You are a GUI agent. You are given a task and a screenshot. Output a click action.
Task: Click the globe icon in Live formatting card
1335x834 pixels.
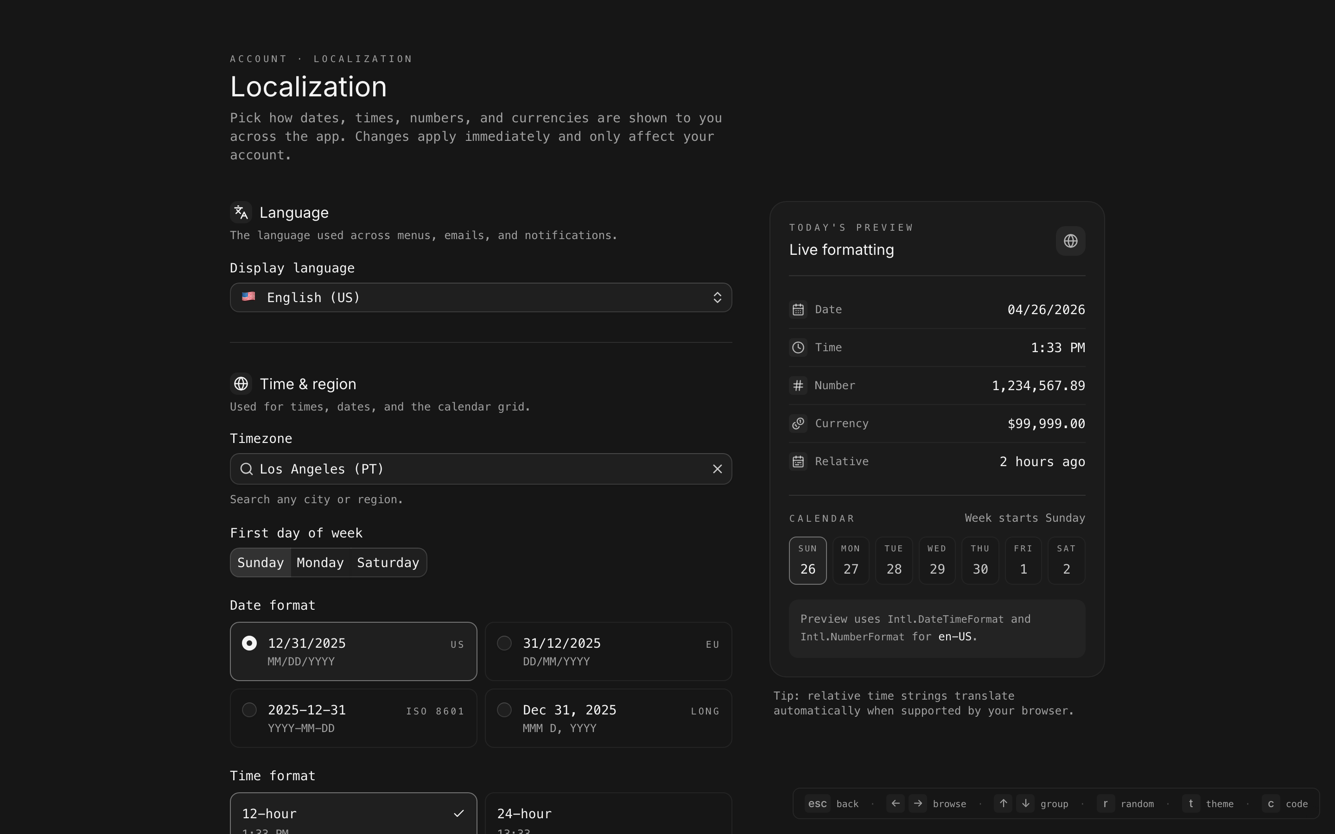[x=1070, y=241]
